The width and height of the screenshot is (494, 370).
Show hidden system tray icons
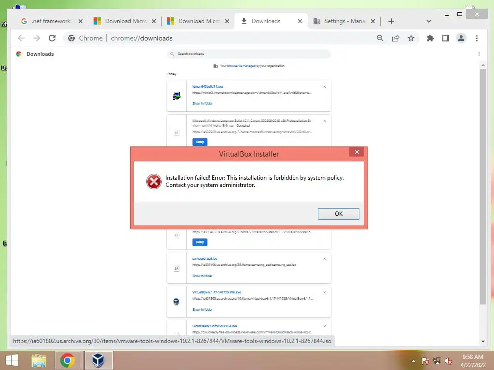(413, 361)
